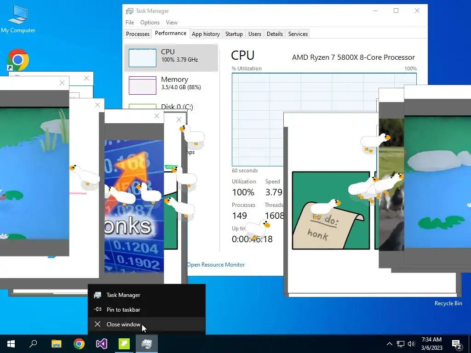This screenshot has height=353, width=471.
Task: Switch to the Startup tab
Action: pyautogui.click(x=234, y=34)
